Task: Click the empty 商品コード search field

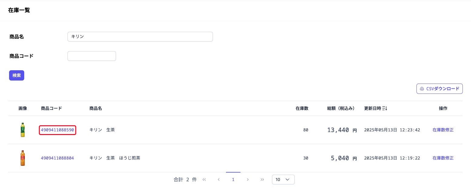Action: (x=91, y=56)
